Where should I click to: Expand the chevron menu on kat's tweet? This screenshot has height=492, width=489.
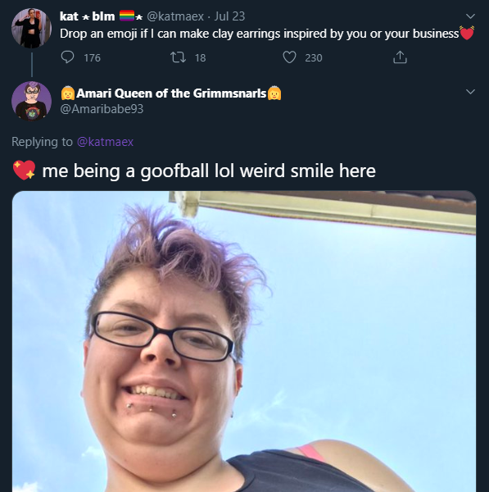click(470, 16)
